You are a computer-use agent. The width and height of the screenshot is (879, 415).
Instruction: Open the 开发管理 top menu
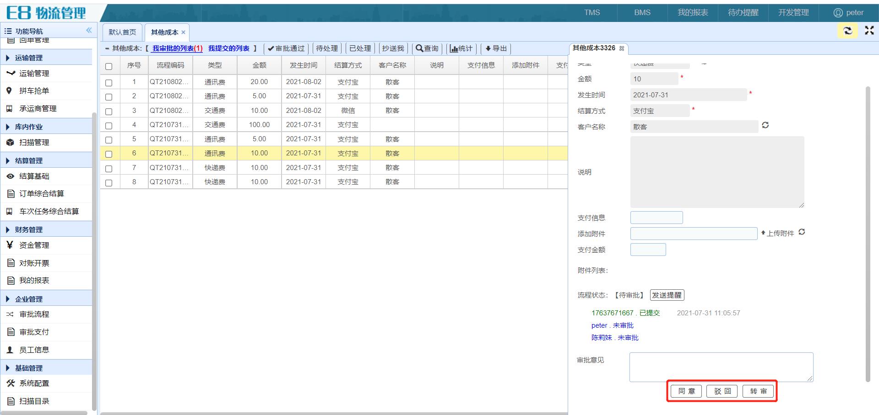pyautogui.click(x=793, y=13)
